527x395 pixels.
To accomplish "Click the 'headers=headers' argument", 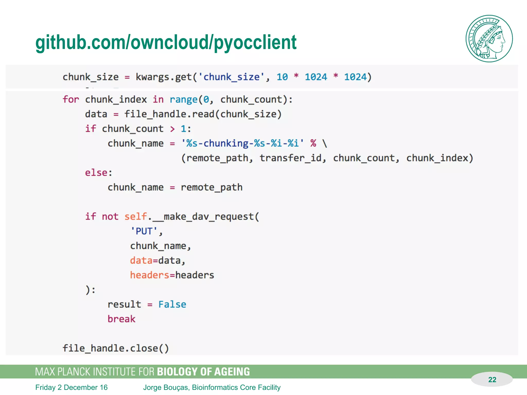I will pyautogui.click(x=172, y=275).
